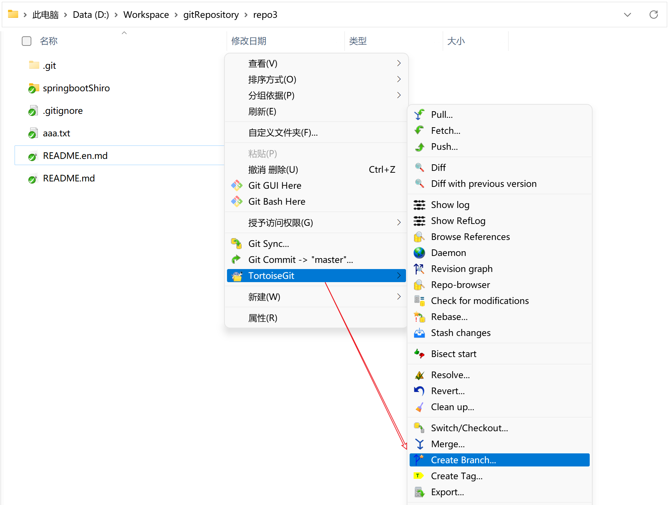
Task: Click the Fetch icon
Action: (x=419, y=131)
